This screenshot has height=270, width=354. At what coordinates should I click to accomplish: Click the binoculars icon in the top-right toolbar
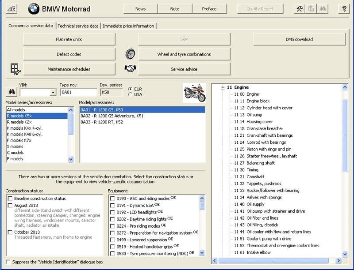point(322,8)
